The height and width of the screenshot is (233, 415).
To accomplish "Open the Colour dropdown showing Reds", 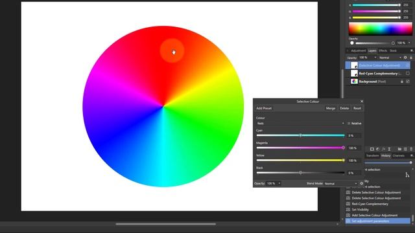I will [300, 124].
